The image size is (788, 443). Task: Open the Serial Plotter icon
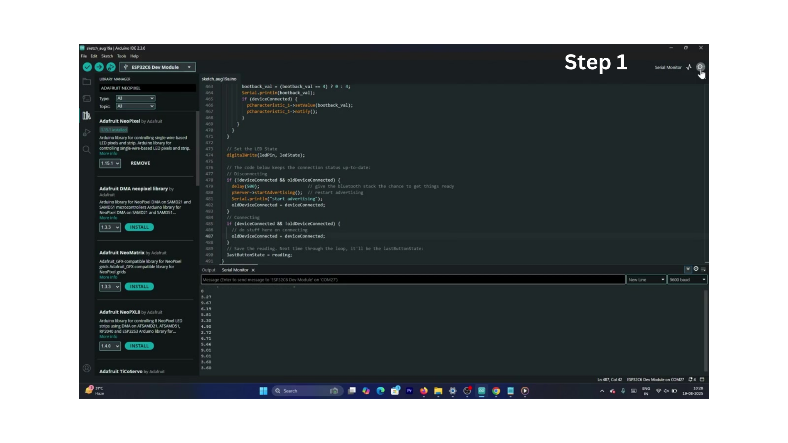pyautogui.click(x=689, y=67)
